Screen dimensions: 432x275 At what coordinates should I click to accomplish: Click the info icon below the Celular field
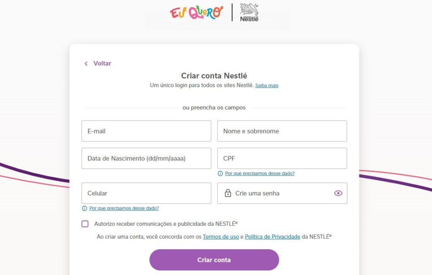point(84,208)
